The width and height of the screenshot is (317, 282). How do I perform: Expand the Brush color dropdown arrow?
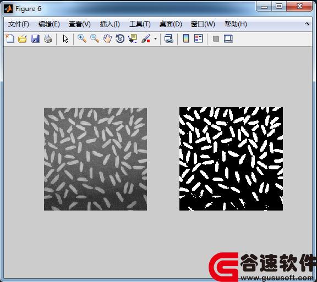[x=155, y=38]
